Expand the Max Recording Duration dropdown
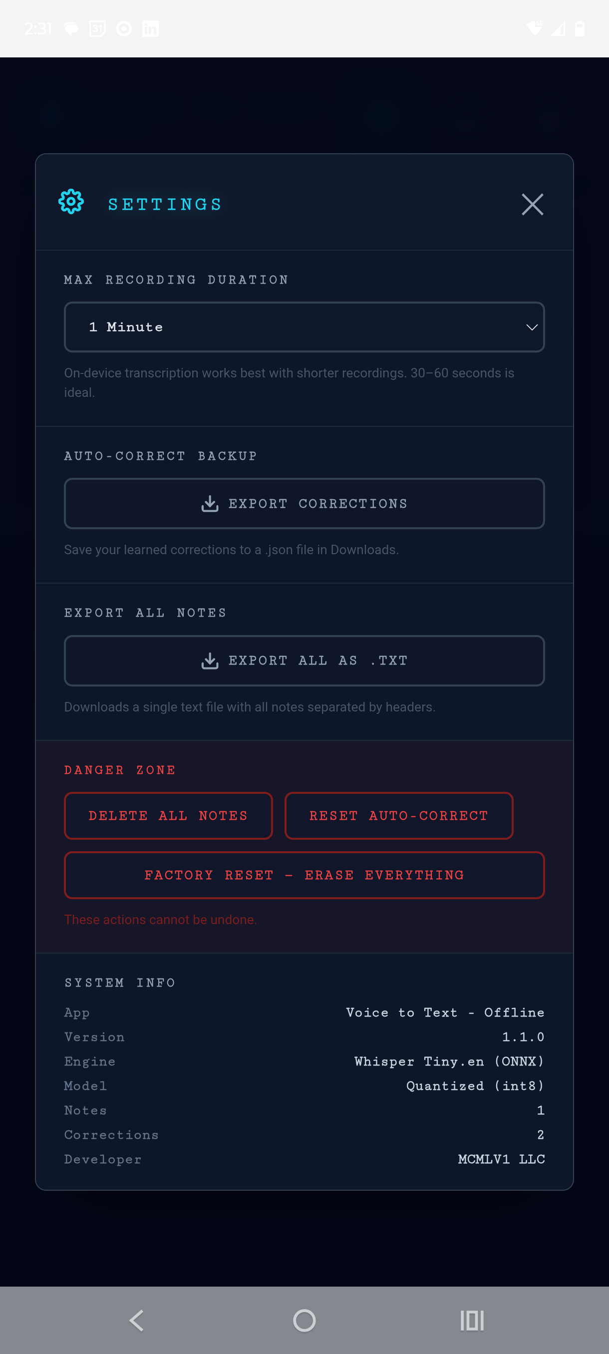 coord(304,327)
